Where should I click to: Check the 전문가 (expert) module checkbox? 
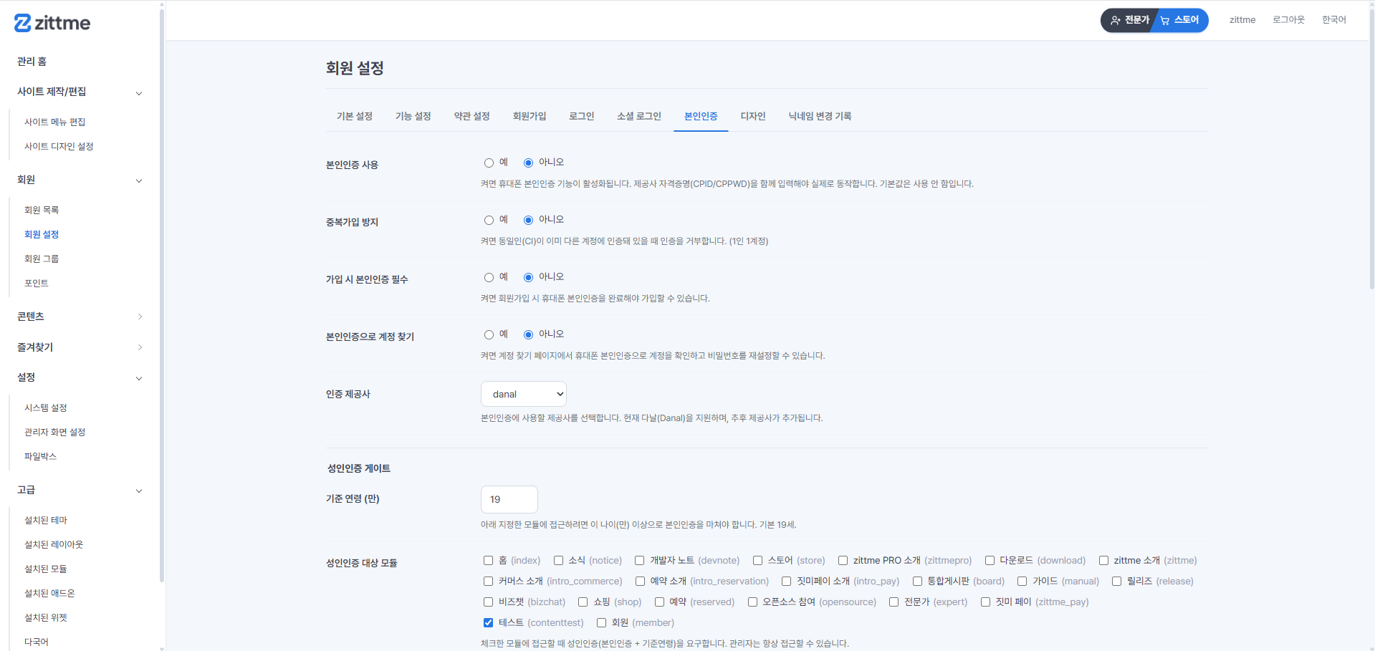893,602
